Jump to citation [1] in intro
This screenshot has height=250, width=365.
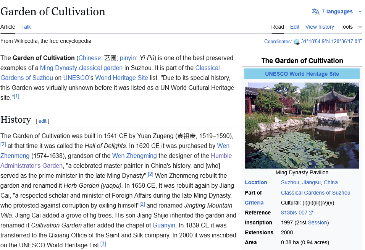[x=16, y=96]
